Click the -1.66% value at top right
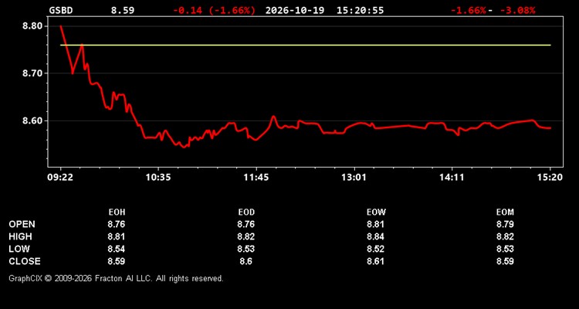579x309 pixels. [x=468, y=10]
